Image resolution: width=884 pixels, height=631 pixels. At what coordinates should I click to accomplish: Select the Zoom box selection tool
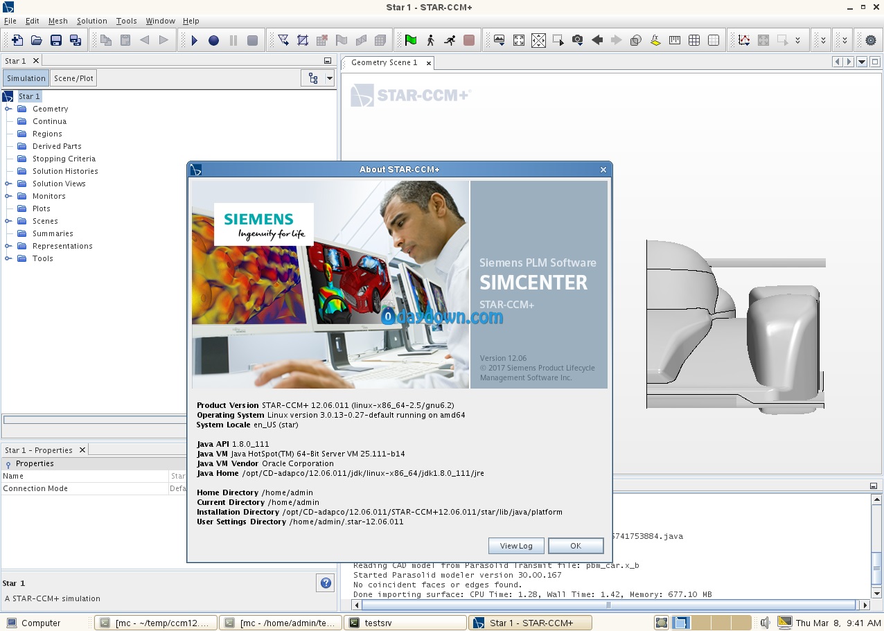coord(558,40)
